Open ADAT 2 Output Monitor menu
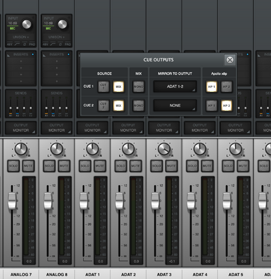Image resolution: width=271 pixels, height=279 pixels. [x=128, y=128]
